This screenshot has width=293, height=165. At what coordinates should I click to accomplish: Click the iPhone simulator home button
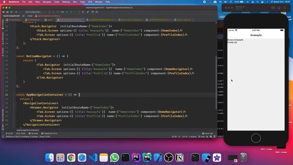[x=256, y=138]
